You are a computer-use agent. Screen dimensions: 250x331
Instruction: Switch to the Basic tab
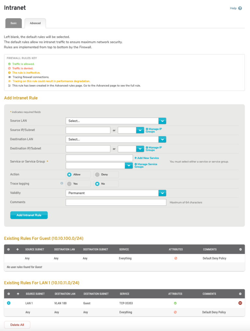pos(13,23)
